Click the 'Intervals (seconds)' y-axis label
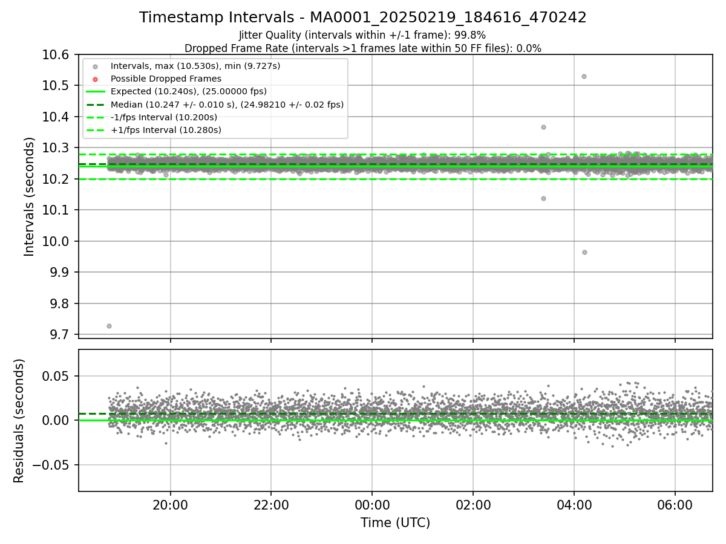726x544 pixels. (30, 196)
